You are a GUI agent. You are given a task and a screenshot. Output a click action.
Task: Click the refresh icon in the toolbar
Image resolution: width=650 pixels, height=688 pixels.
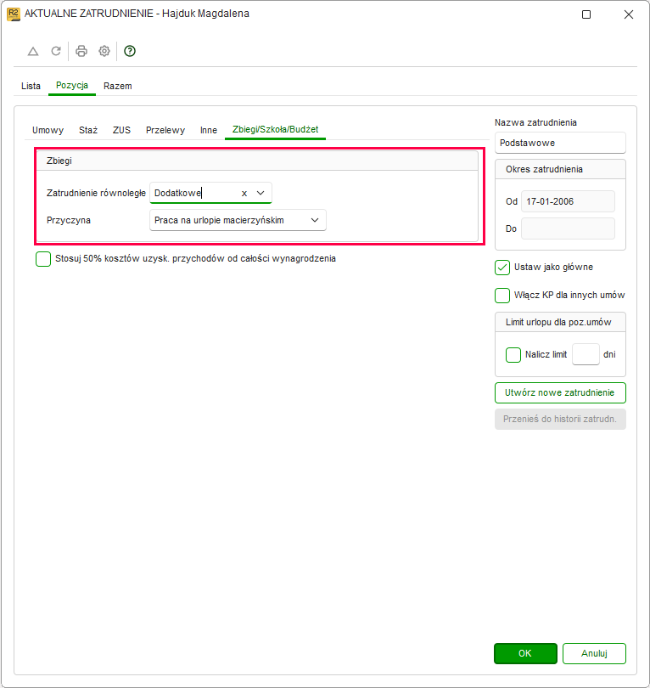click(x=56, y=51)
